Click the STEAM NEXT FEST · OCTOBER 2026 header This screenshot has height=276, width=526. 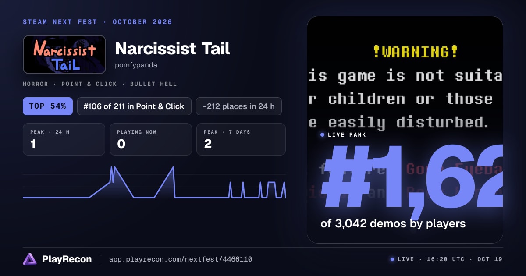98,22
